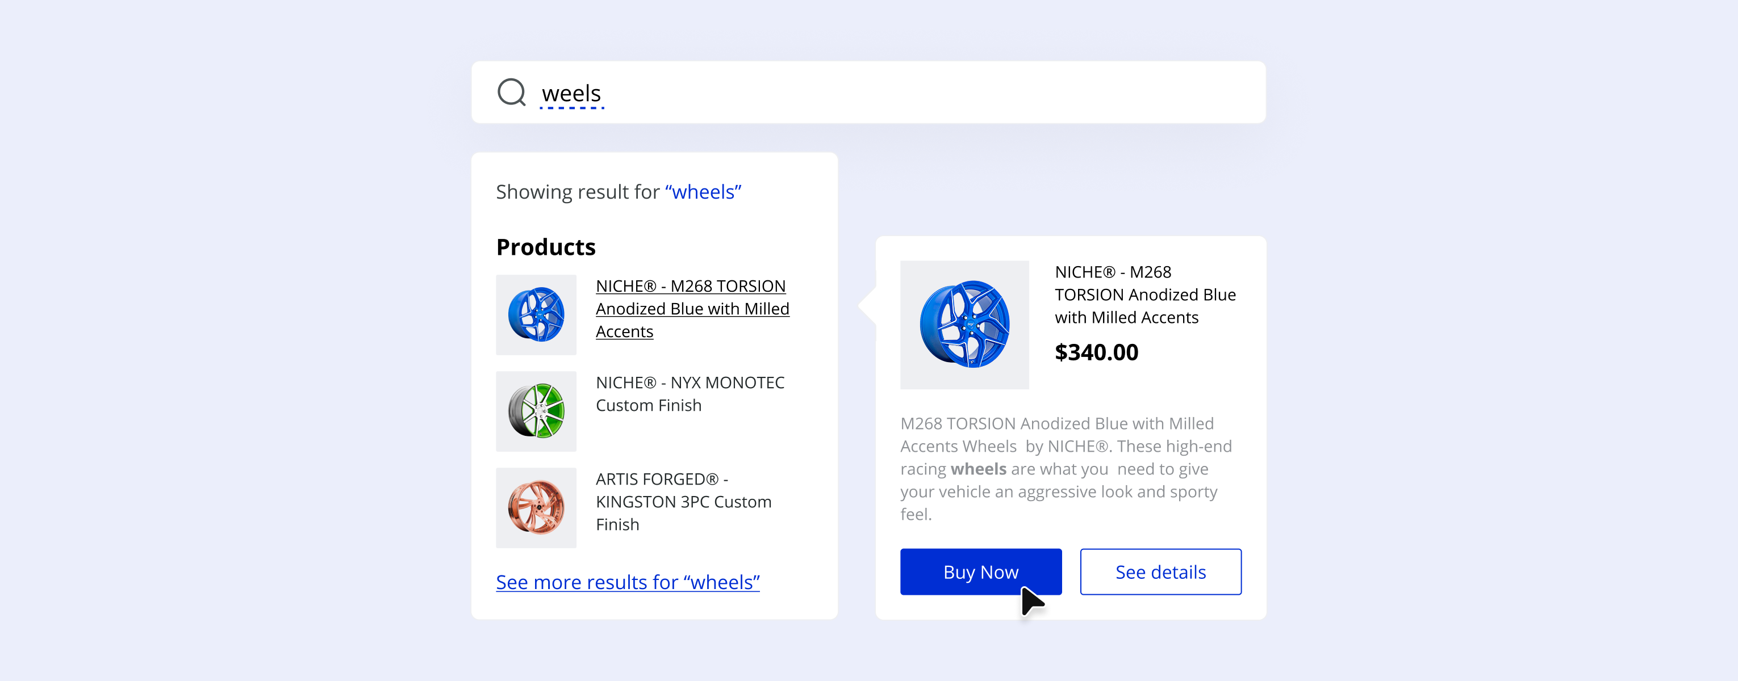Click "See more results for wheels" link

click(628, 581)
